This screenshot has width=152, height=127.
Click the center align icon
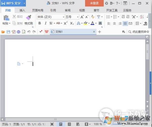(x=114, y=23)
